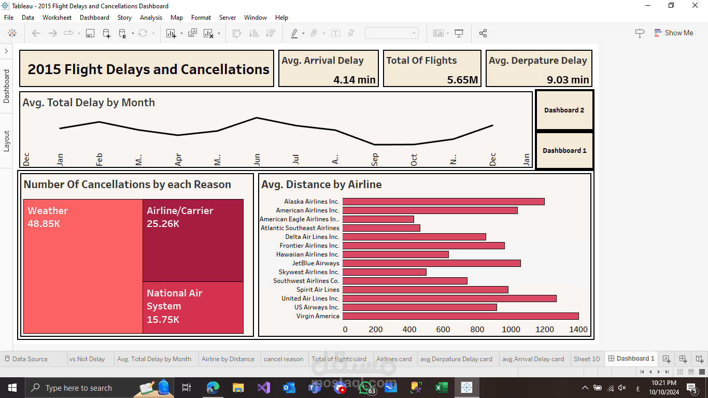Open Excel from the Windows taskbar
Viewport: 708px width, 398px height.
coord(441,388)
